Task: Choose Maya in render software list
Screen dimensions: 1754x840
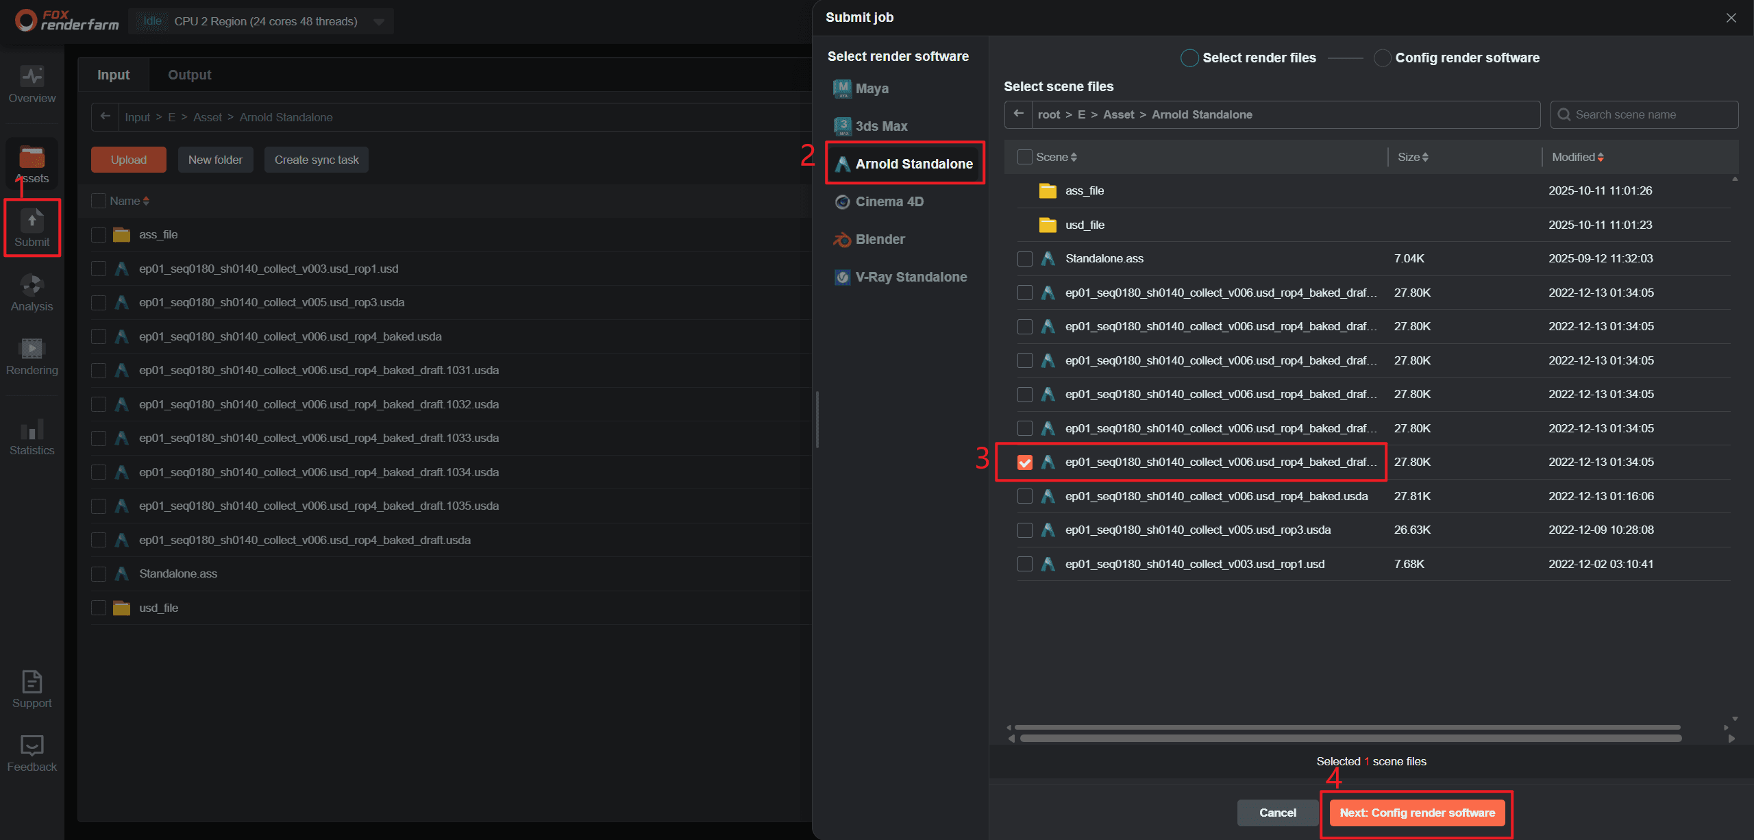Action: pyautogui.click(x=872, y=88)
